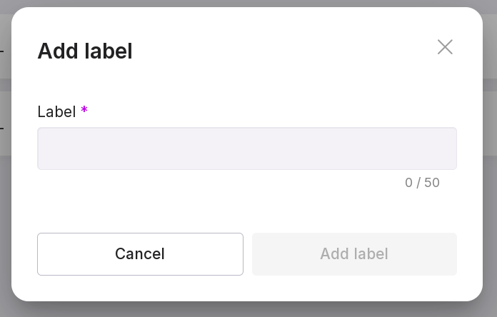
Task: Click the grey overlay behind the modal
Action: [x=490, y=214]
